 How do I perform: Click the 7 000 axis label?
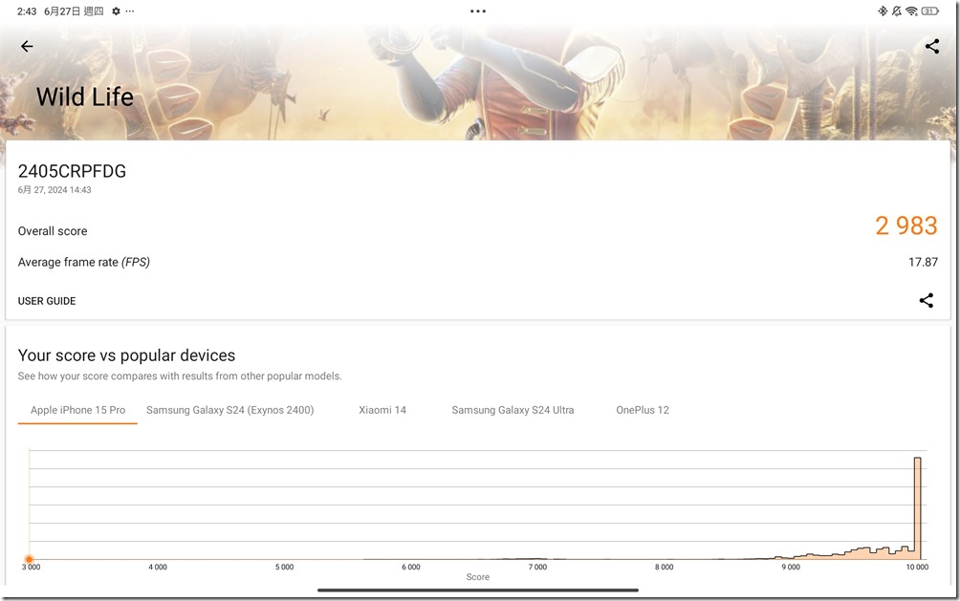click(537, 568)
